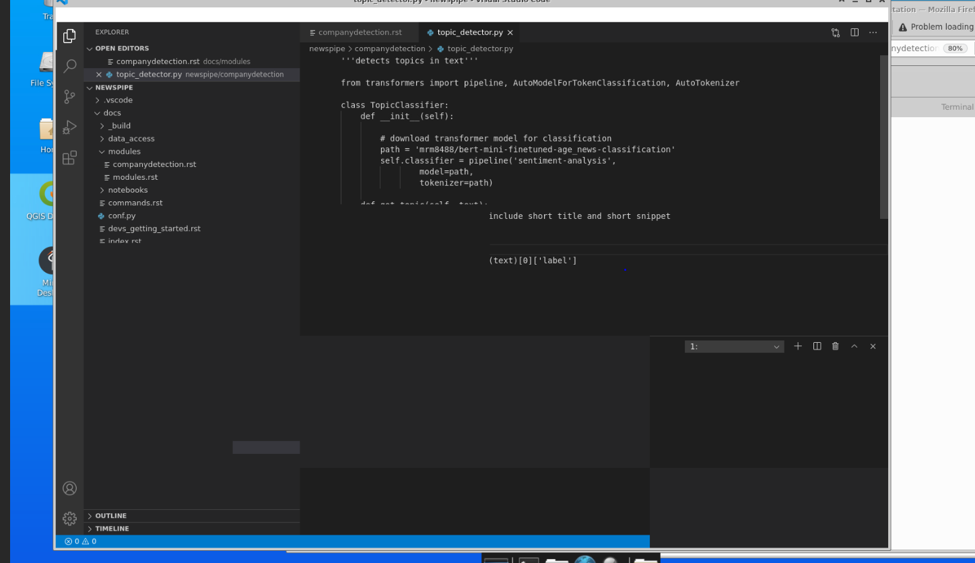Click the 'model=path,' code line
975x563 pixels.
click(x=446, y=172)
